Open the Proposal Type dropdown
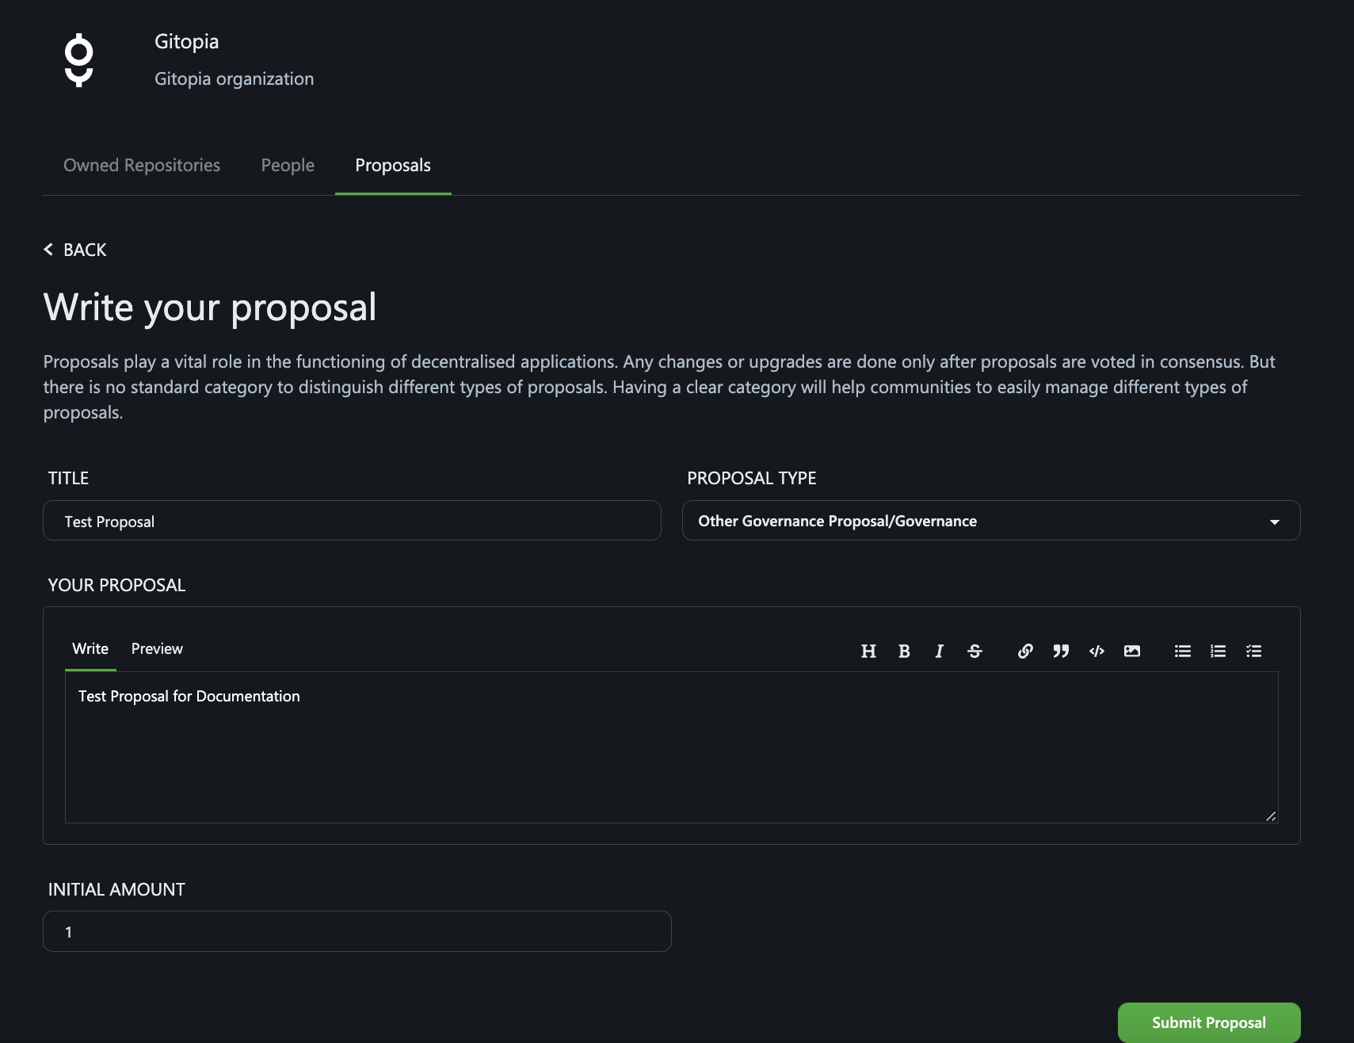 [x=991, y=521]
